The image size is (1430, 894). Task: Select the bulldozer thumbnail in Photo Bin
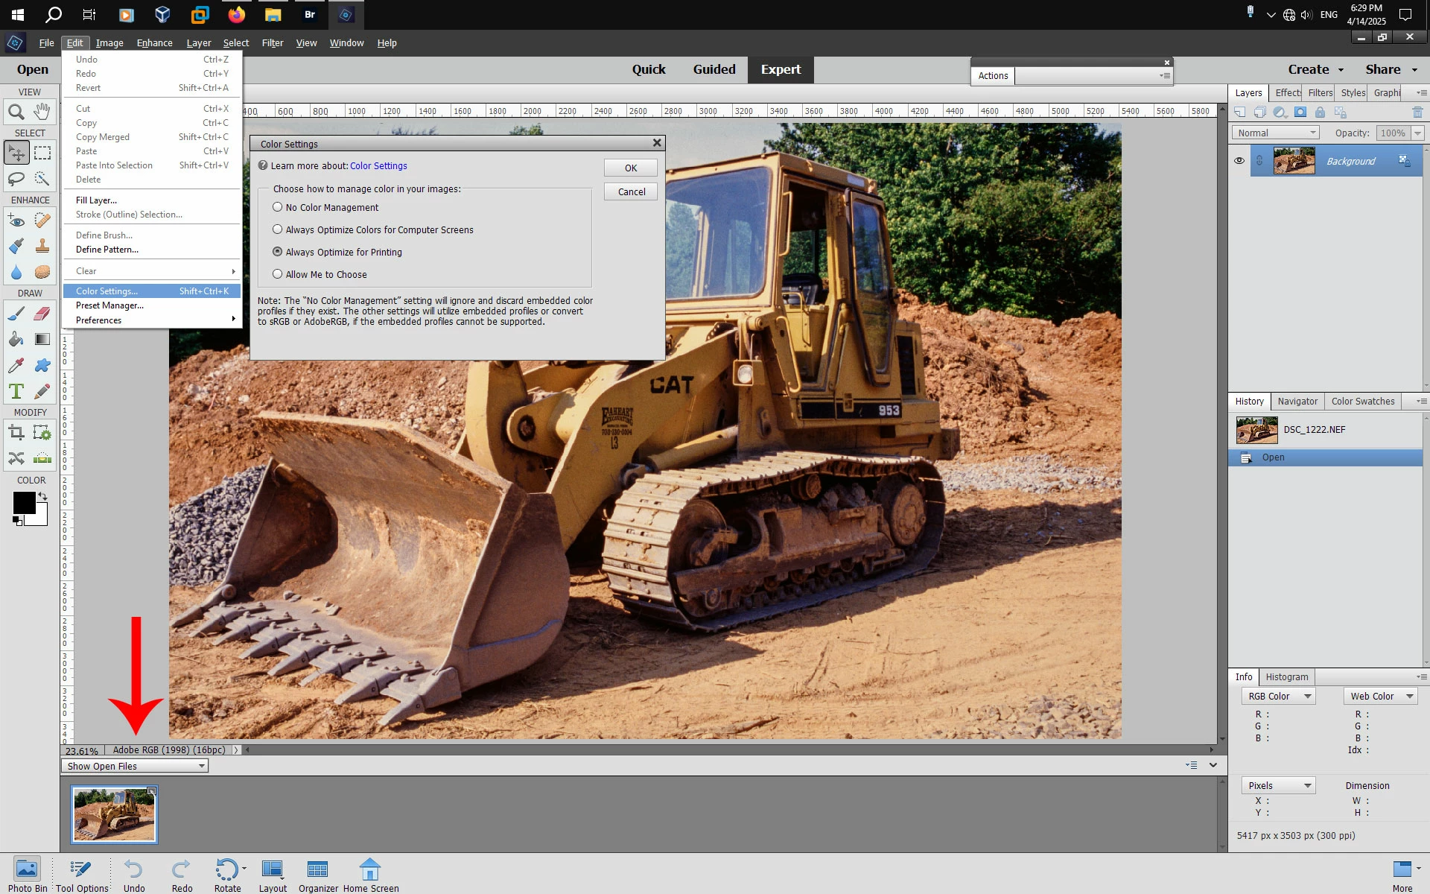(114, 814)
